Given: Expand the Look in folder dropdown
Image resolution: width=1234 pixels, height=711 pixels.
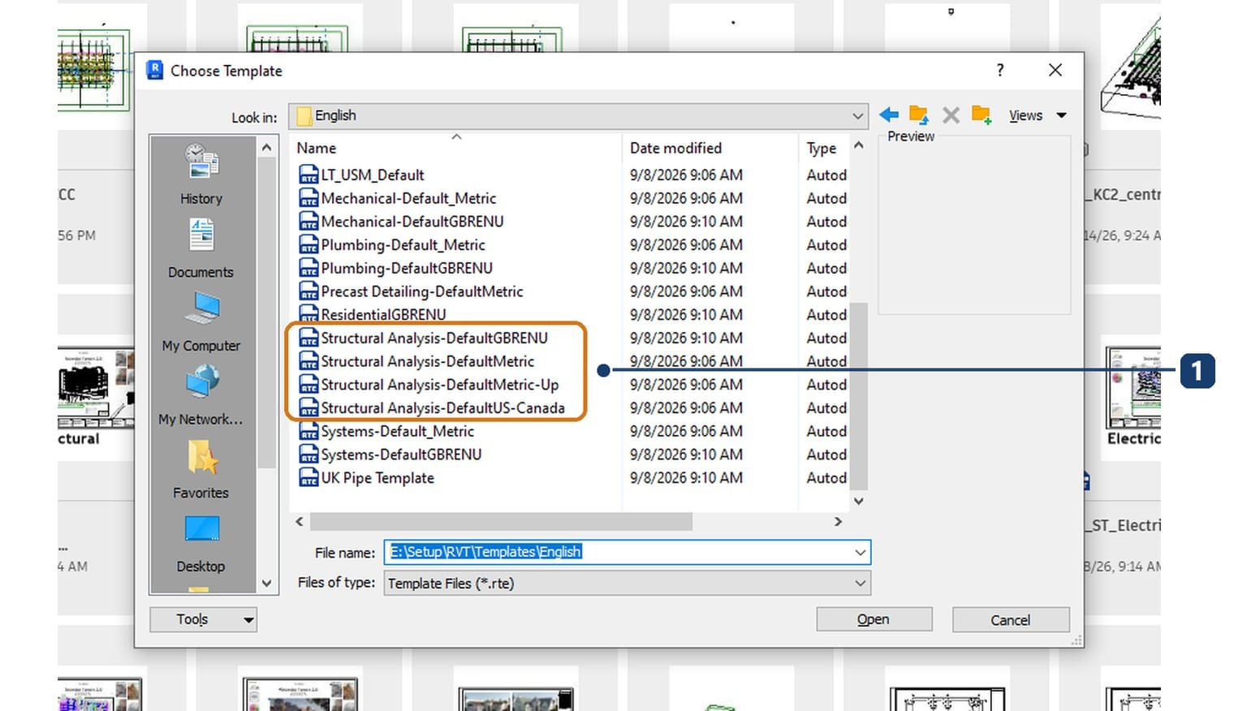Looking at the screenshot, I should click(857, 116).
